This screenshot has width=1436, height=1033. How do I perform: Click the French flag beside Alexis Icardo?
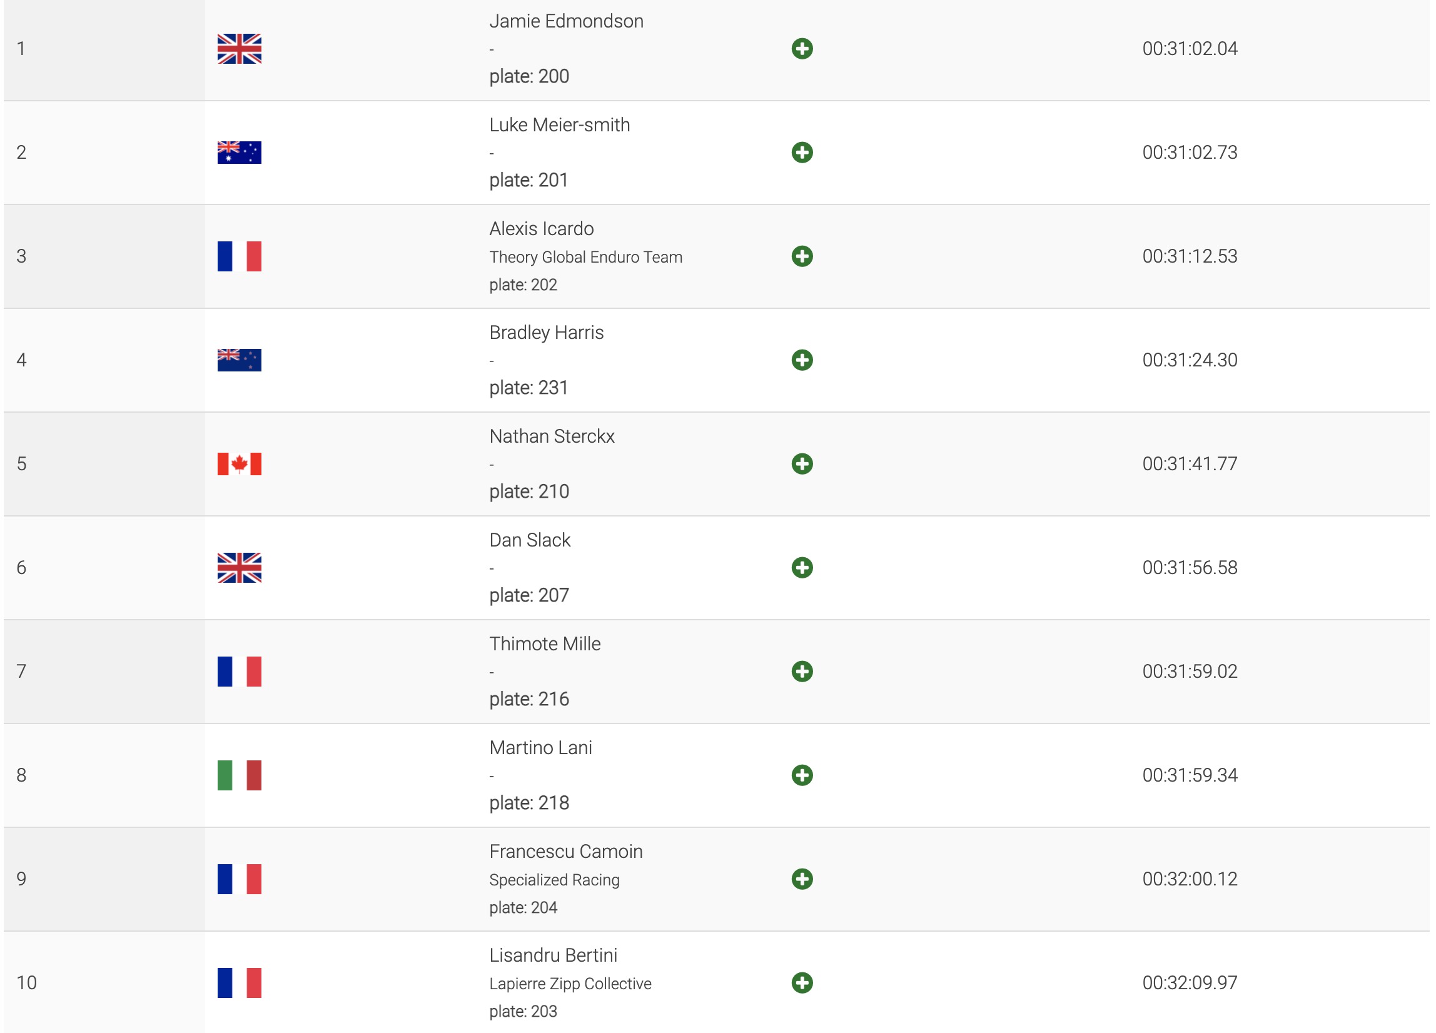240,256
